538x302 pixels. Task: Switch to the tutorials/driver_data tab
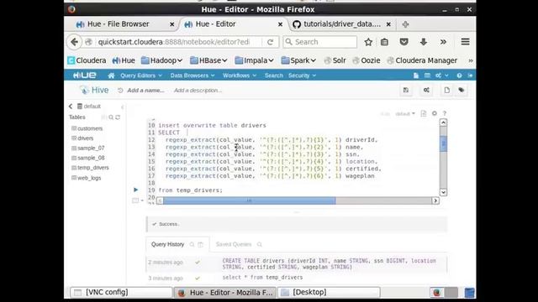pyautogui.click(x=342, y=24)
